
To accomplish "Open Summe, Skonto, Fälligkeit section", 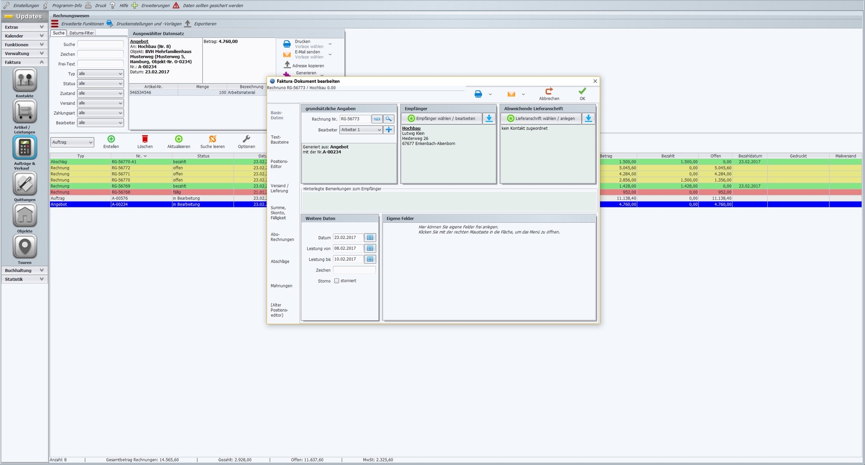I will point(278,212).
